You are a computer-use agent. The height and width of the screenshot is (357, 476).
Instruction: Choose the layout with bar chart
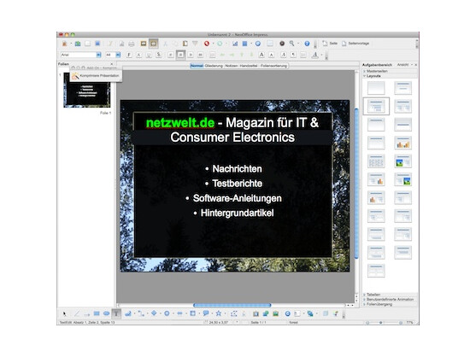point(403,143)
